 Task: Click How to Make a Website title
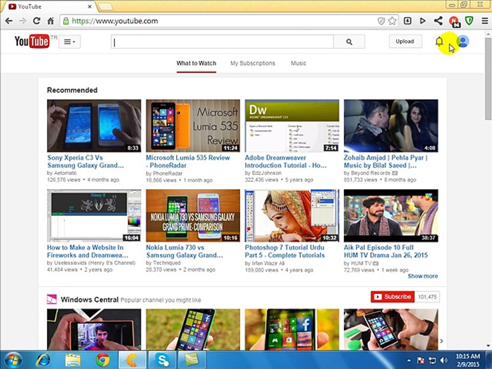click(88, 251)
